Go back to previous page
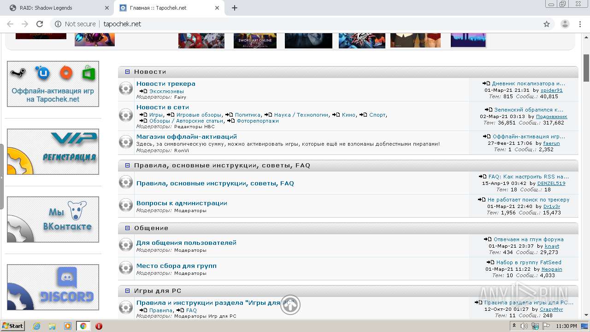 10,24
